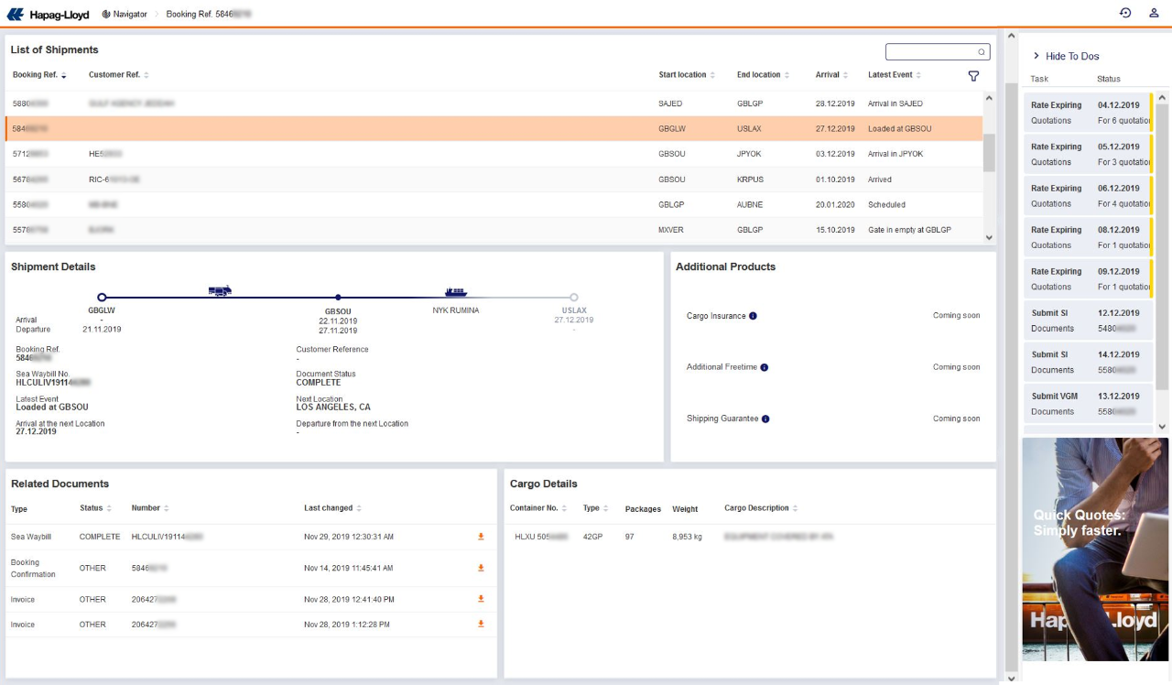
Task: Open the Quick Quotes banner
Action: (1095, 547)
